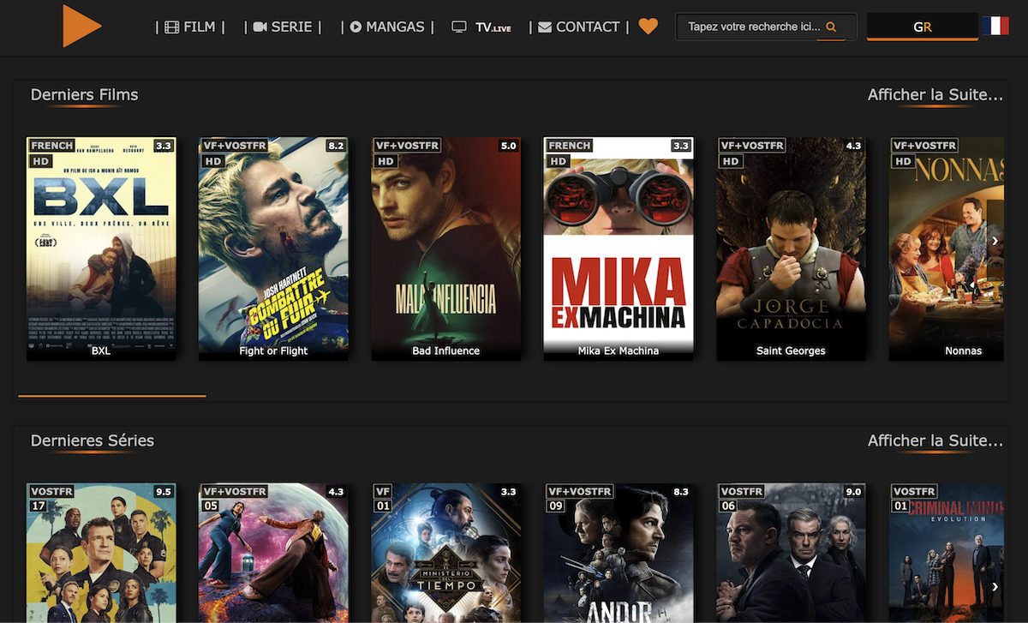
Task: Open the Fight or Flight film poster
Action: coord(273,249)
